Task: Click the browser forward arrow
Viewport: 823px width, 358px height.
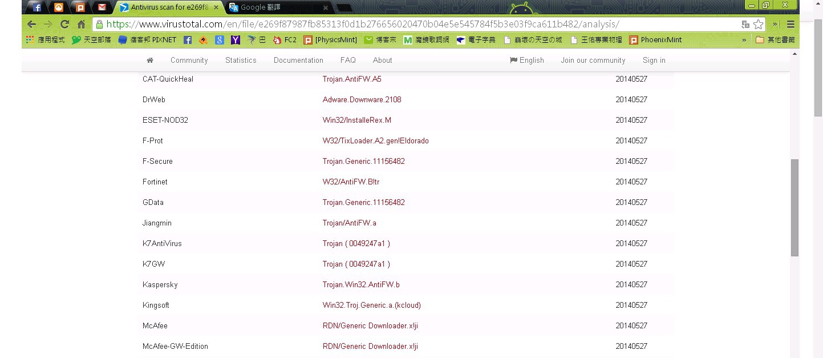Action: pyautogui.click(x=48, y=25)
